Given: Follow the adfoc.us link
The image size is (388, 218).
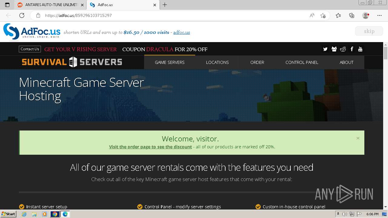Looking at the screenshot, I should pos(182,32).
